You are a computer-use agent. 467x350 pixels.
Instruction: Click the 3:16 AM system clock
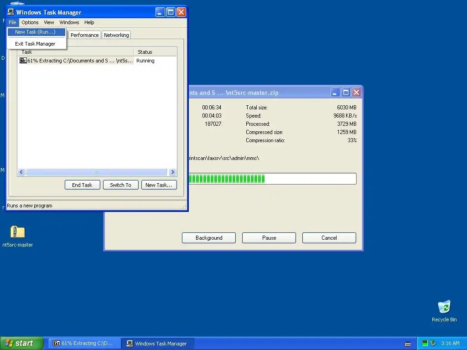click(450, 343)
